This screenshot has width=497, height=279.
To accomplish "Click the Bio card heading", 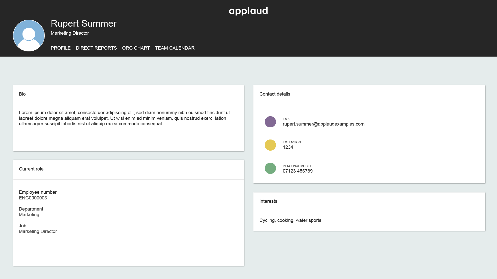I will click(x=22, y=94).
